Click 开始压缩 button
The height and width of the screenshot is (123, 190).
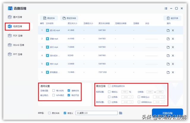pos(167,113)
